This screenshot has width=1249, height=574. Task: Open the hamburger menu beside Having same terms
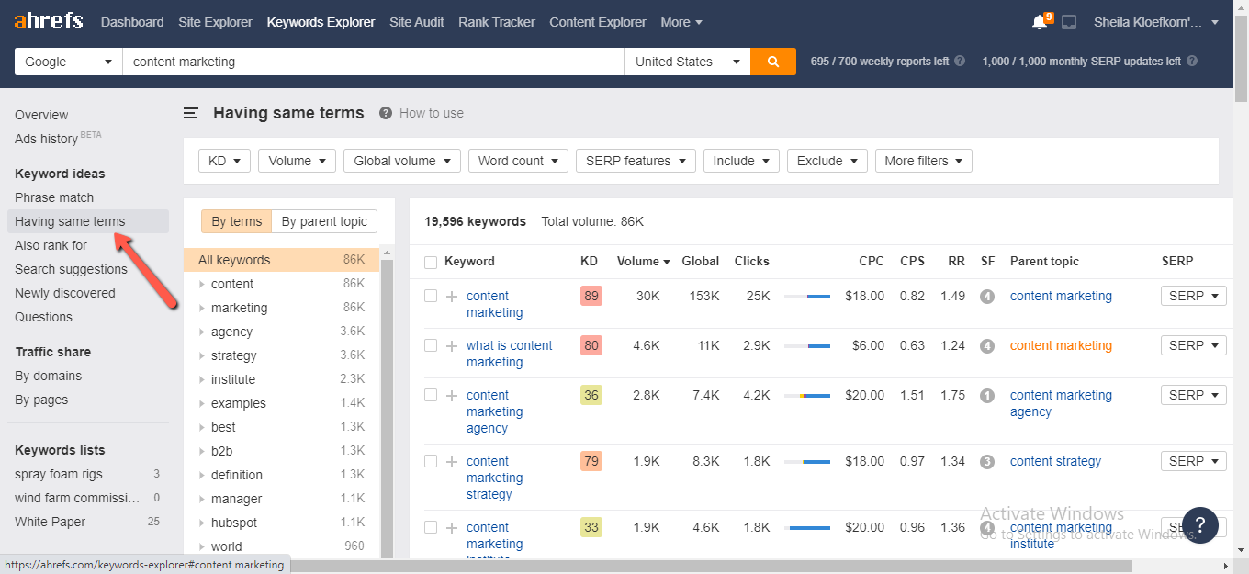pos(191,113)
